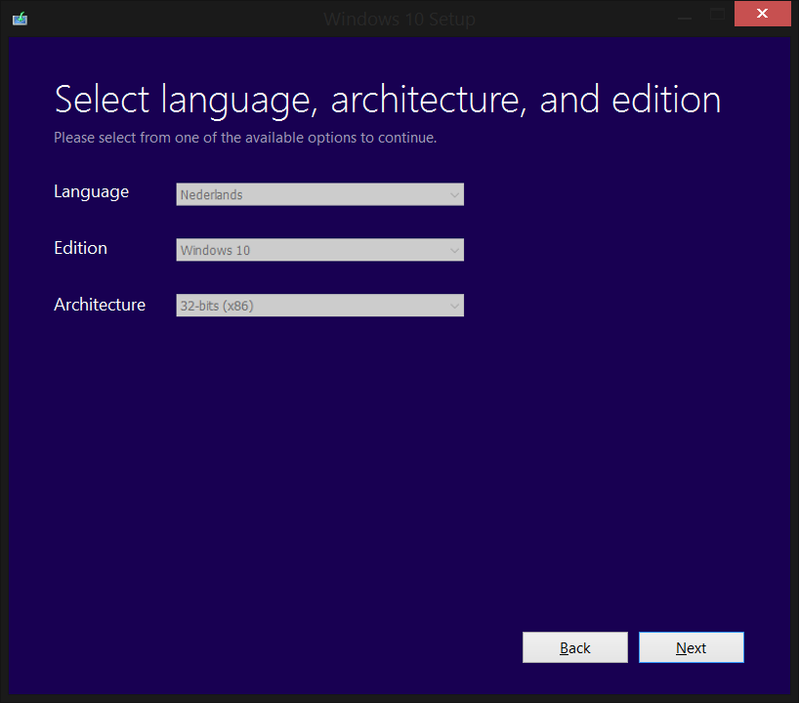Image resolution: width=799 pixels, height=703 pixels.
Task: Click the 'Nederlands' text in the Language box
Action: tap(211, 194)
